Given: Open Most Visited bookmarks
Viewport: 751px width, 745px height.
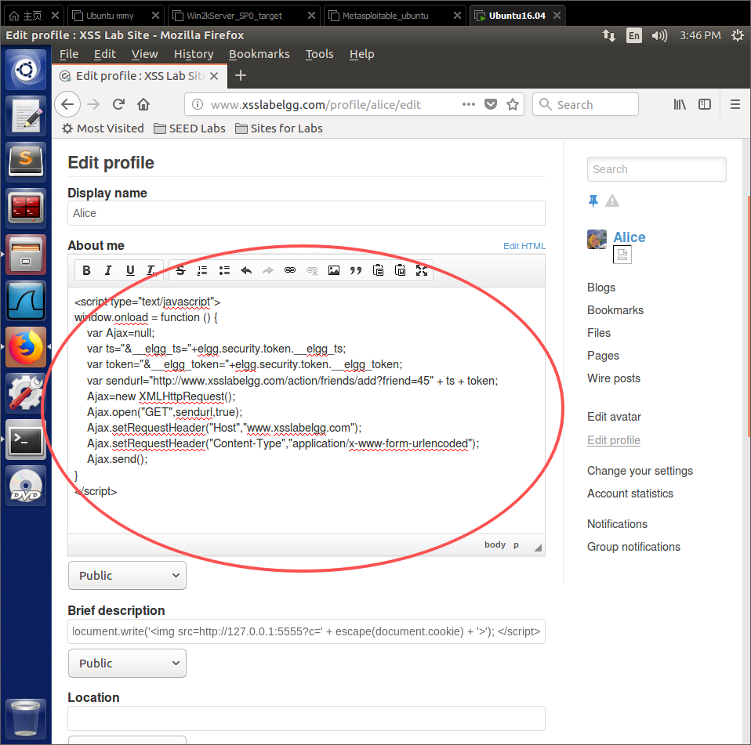Looking at the screenshot, I should (x=103, y=128).
